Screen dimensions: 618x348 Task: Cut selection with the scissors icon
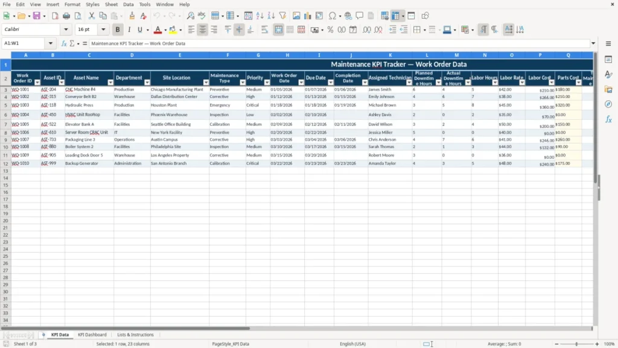[92, 16]
